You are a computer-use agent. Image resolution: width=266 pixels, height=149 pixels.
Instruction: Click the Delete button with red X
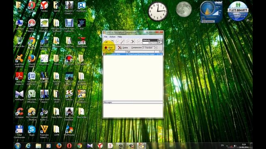tap(123, 48)
